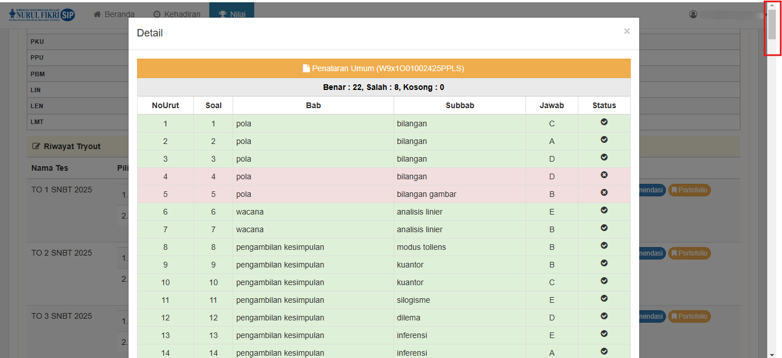
Task: Open Portofolio for TO 3 SNBT 2025
Action: tap(689, 316)
